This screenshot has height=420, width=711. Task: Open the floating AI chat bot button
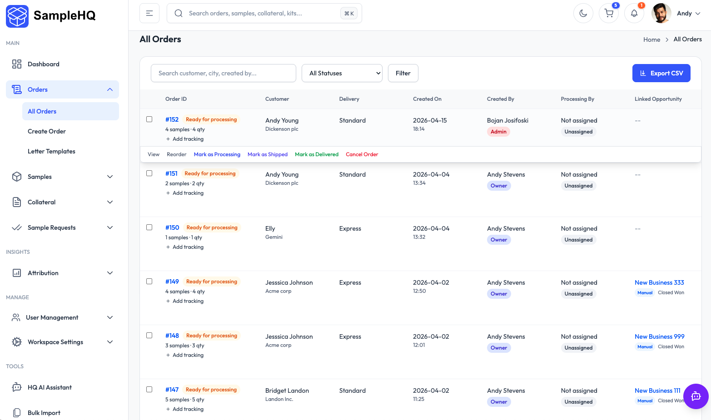[x=696, y=396]
